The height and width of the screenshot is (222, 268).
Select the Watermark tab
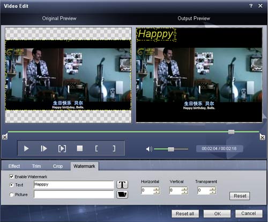tap(84, 166)
